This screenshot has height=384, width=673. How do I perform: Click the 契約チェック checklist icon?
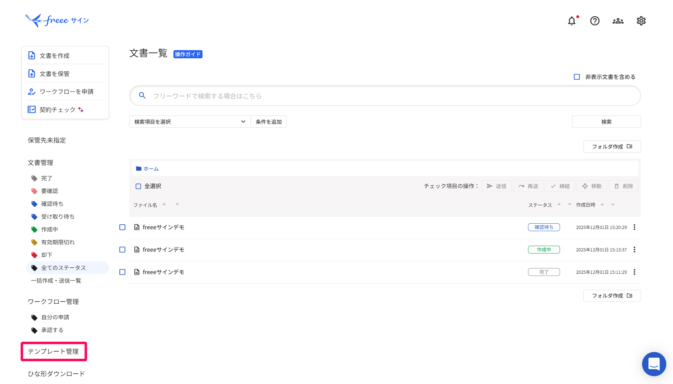[32, 110]
